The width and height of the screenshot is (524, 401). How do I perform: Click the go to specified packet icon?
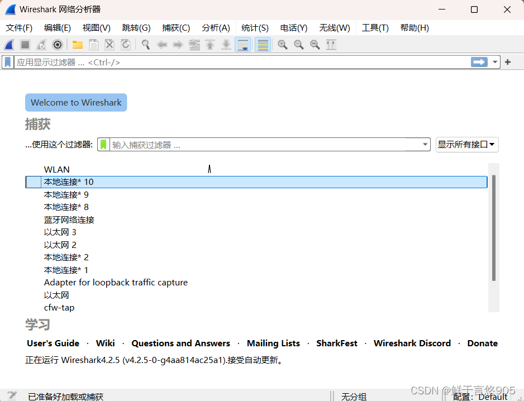[194, 45]
